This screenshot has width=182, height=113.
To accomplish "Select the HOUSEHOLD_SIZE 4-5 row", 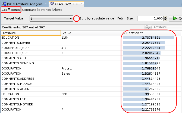I will pyautogui.click(x=91, y=48).
